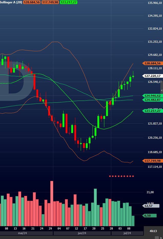Select the mai/24 month label
Image resolution: width=163 pixels, height=239 pixels.
pos(23,233)
